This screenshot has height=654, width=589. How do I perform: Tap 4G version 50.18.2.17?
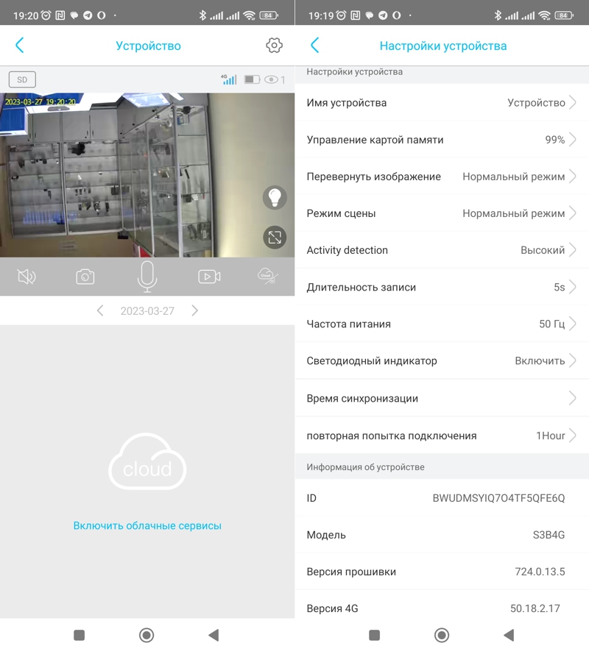pyautogui.click(x=535, y=608)
